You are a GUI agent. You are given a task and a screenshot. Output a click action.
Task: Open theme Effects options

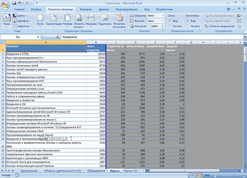[x=22, y=26]
